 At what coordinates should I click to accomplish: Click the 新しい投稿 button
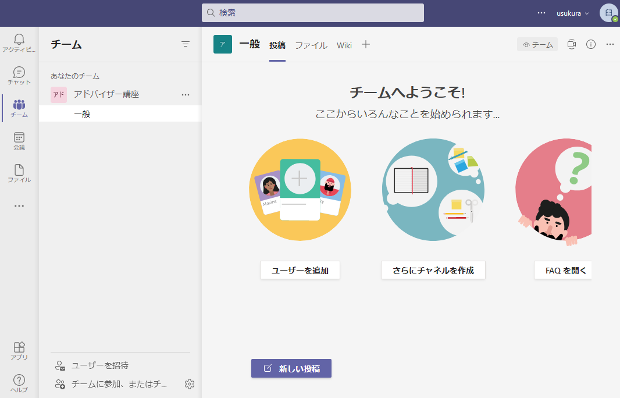click(291, 368)
